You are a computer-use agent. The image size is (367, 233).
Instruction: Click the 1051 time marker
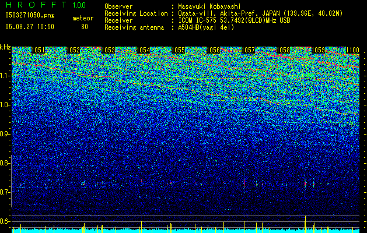[x=38, y=50]
